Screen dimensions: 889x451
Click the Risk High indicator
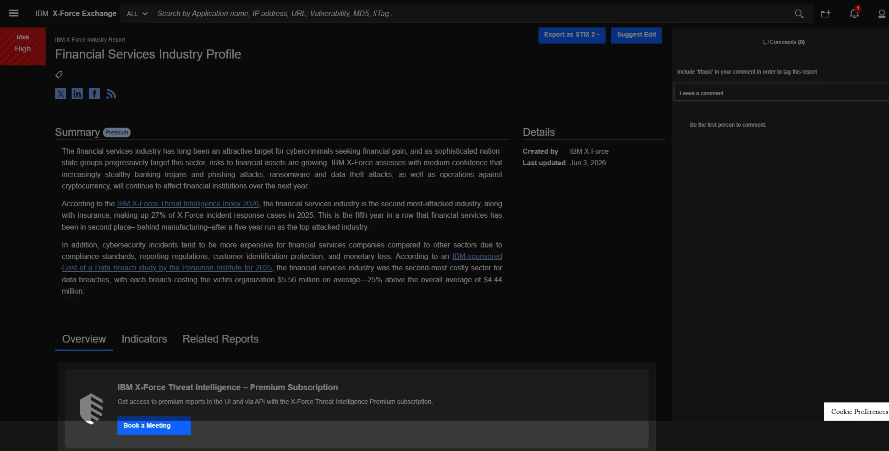coord(23,46)
